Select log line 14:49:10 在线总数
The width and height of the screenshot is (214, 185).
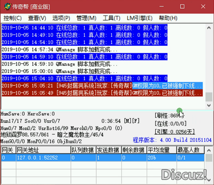pyautogui.click(x=84, y=35)
